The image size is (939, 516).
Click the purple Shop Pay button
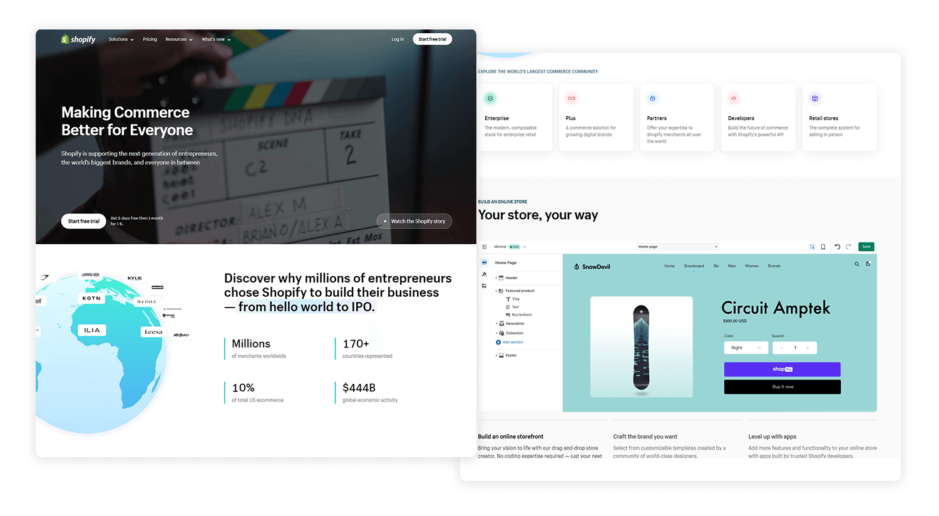coord(782,369)
